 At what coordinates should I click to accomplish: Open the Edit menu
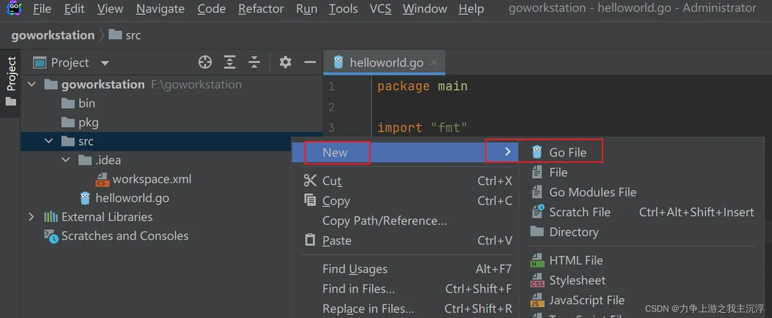tap(75, 9)
